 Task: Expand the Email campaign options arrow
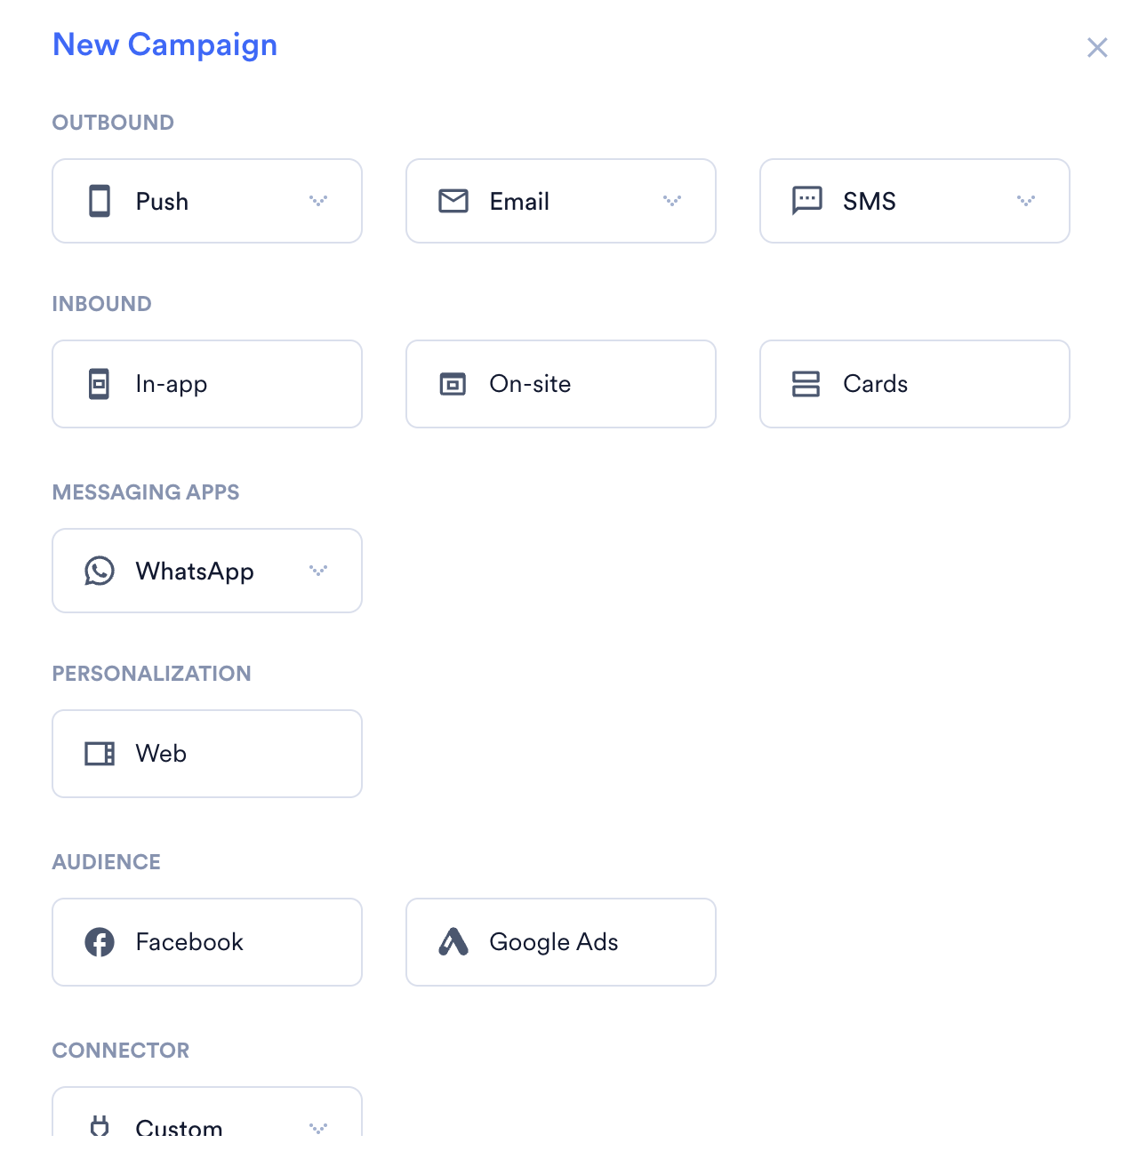click(672, 201)
